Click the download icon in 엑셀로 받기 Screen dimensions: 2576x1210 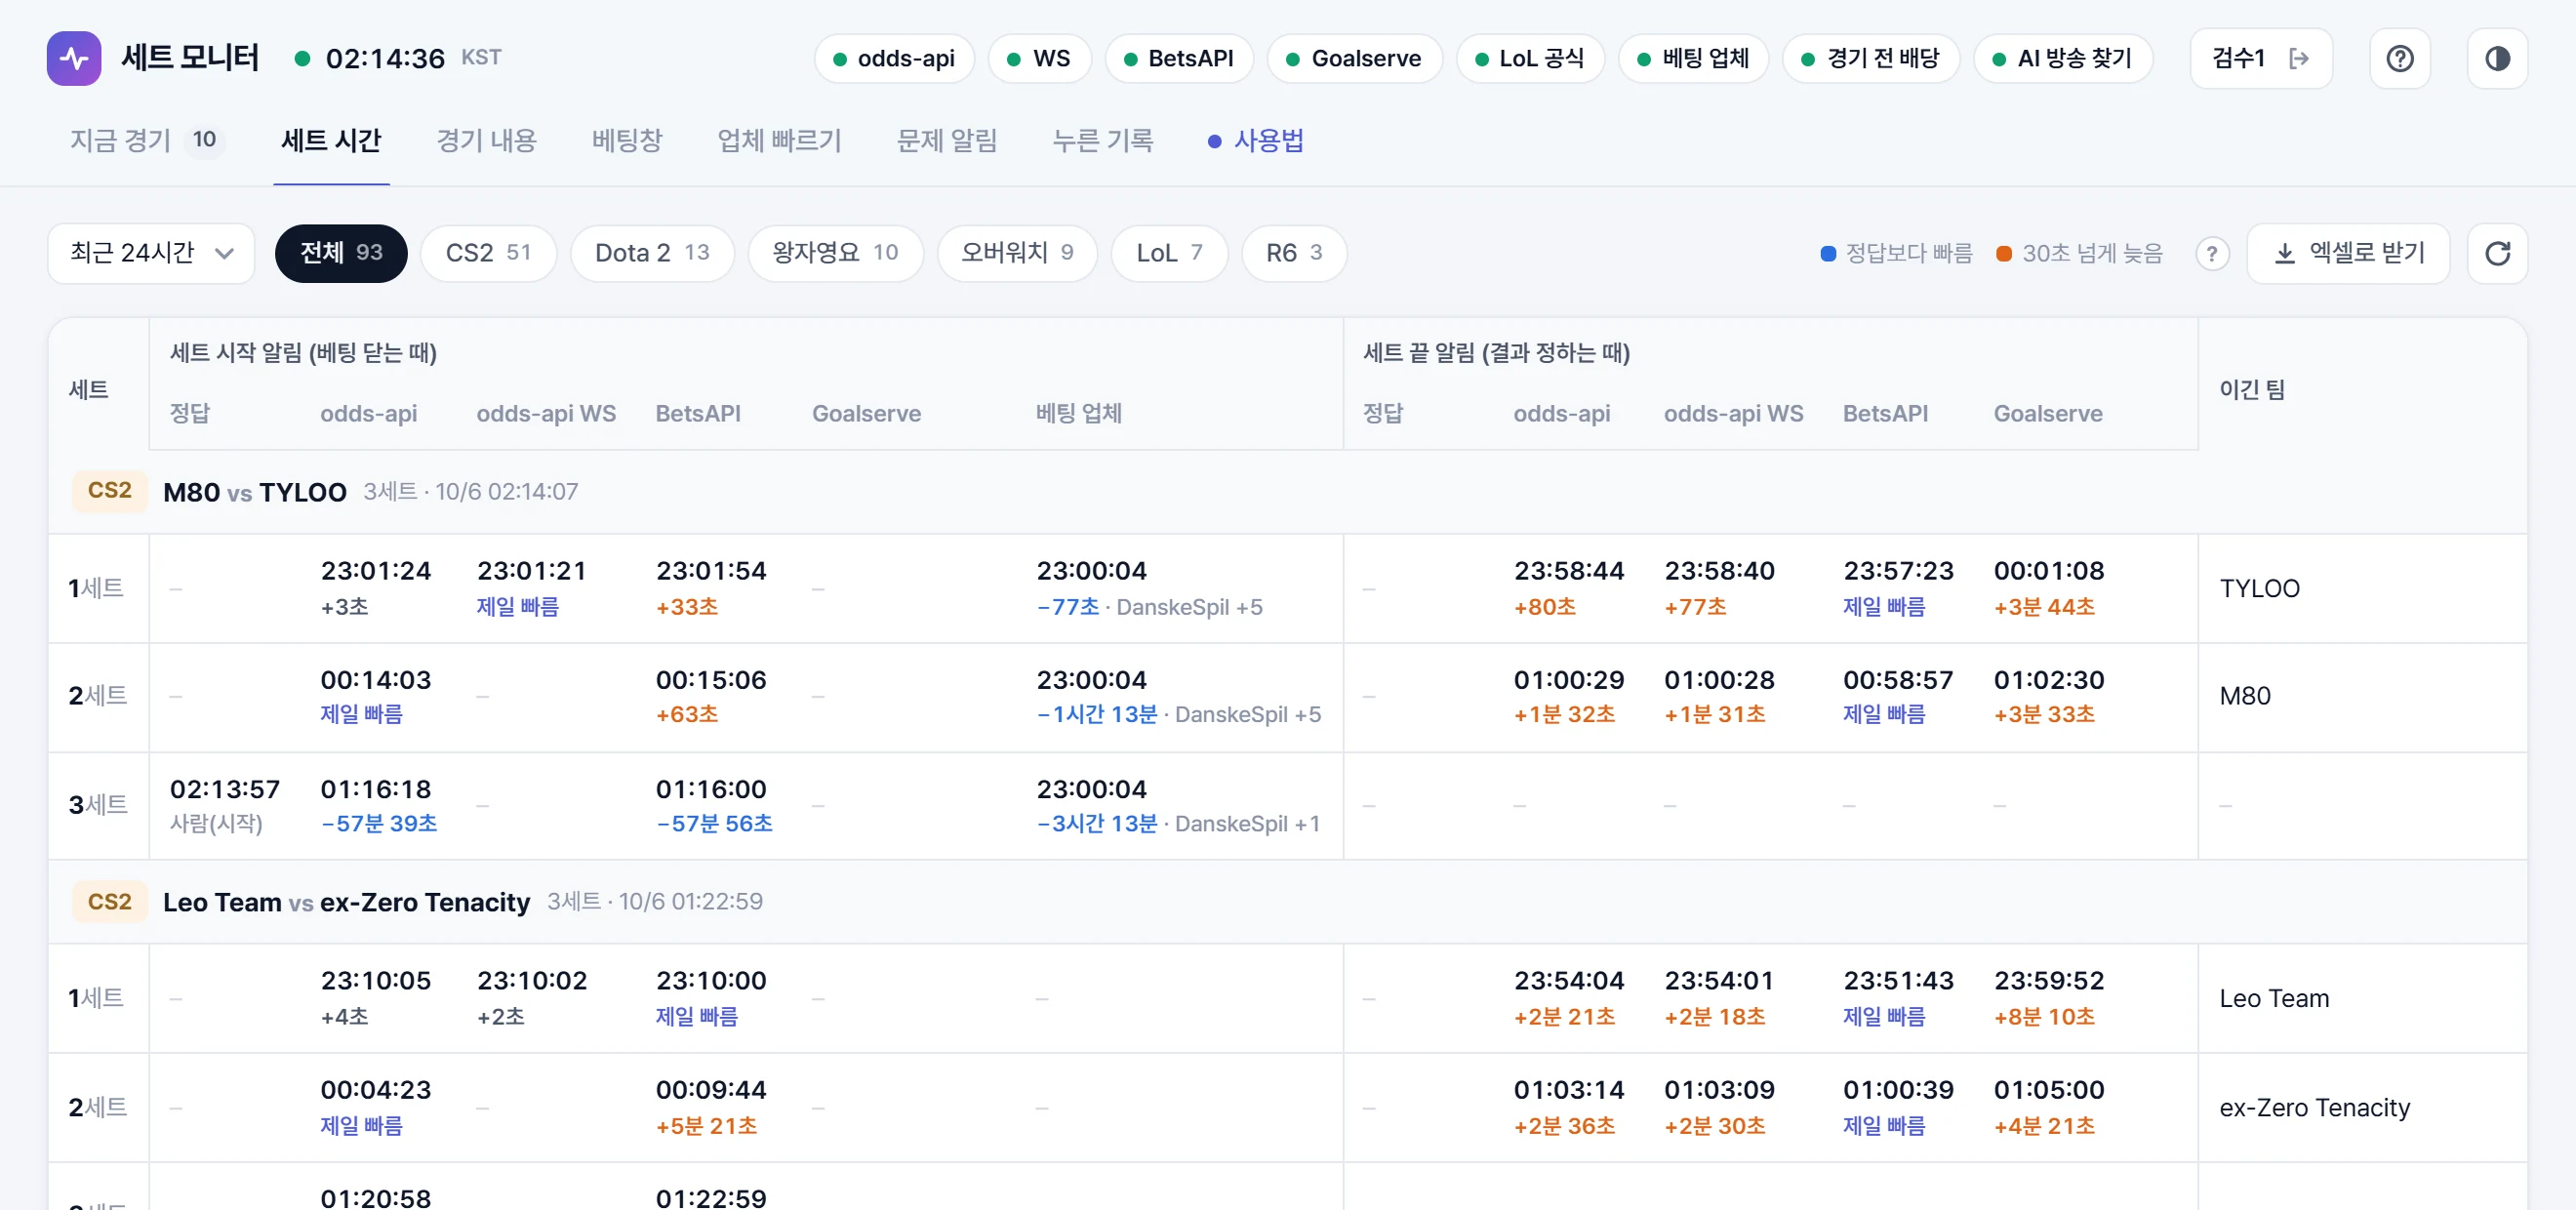tap(2284, 253)
